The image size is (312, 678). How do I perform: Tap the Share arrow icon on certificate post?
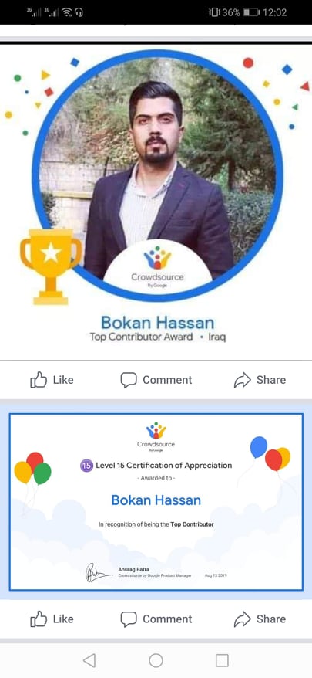click(x=242, y=619)
